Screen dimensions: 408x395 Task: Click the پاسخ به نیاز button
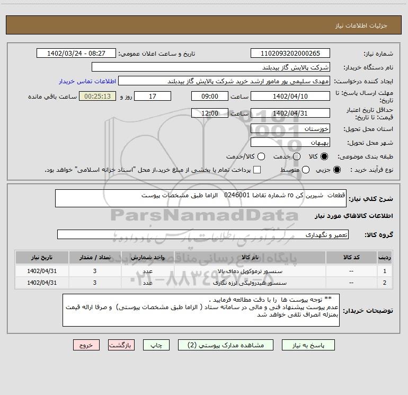click(308, 345)
